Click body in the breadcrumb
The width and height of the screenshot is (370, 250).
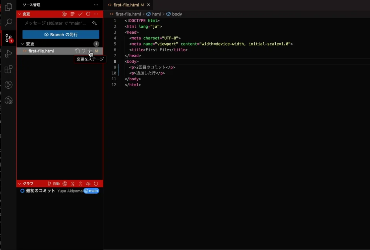tap(177, 14)
